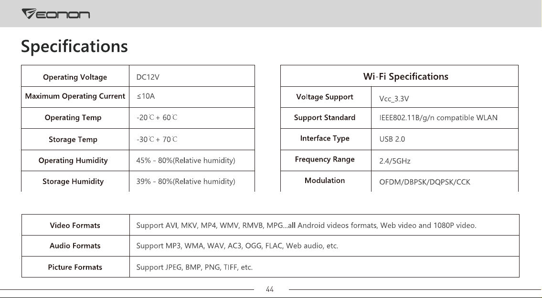Click the Eonon logo
This screenshot has width=542, height=298.
[x=56, y=14]
